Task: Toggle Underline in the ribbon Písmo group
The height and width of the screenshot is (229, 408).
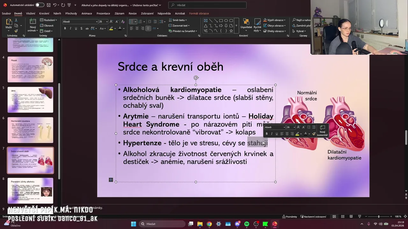Action: tap(76, 28)
